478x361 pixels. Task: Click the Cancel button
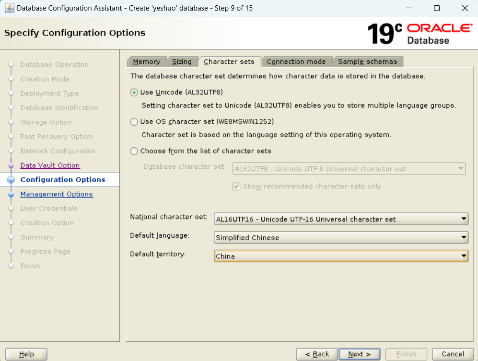pyautogui.click(x=453, y=354)
